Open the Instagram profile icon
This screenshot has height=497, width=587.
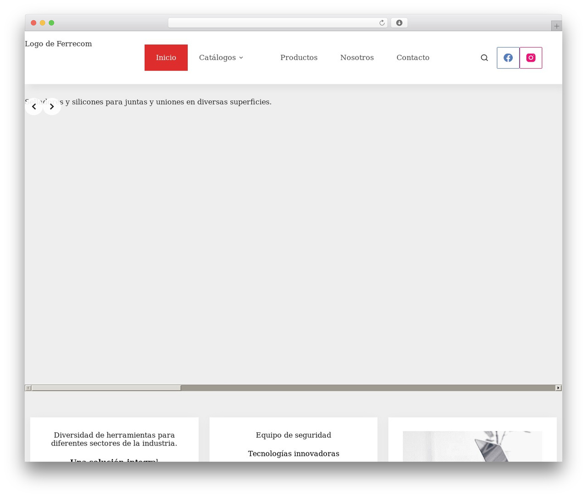[x=531, y=58]
